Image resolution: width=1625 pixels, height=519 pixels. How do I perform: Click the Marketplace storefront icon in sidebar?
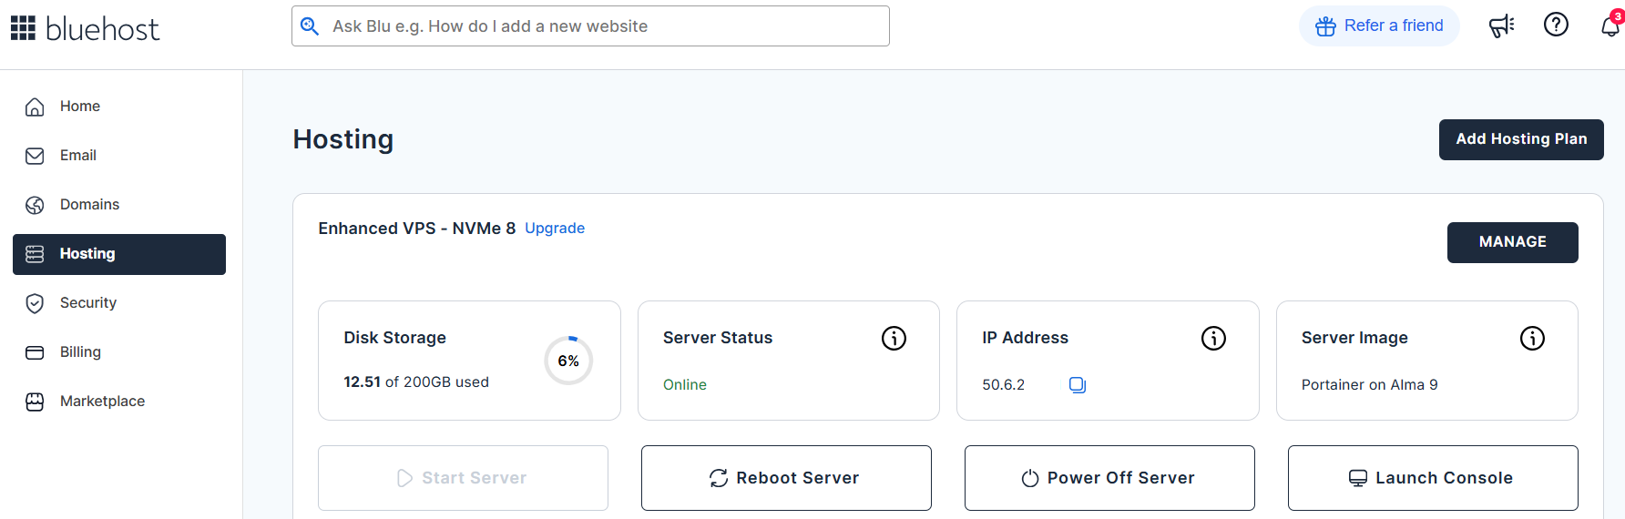click(x=35, y=402)
